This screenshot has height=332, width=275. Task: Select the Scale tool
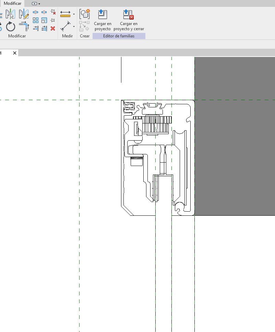point(44,21)
